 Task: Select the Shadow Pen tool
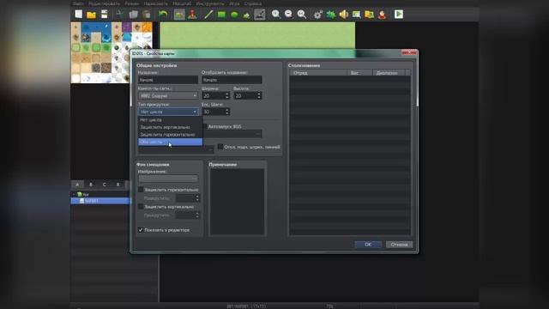click(x=259, y=15)
